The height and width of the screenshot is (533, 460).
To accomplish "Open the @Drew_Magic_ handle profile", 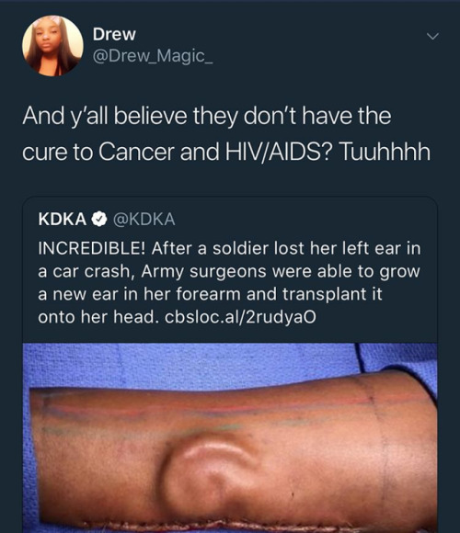I will (x=153, y=56).
